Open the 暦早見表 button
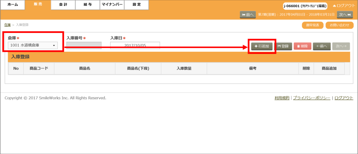Image resolution: width=358 pixels, height=154 pixels. tap(313, 25)
